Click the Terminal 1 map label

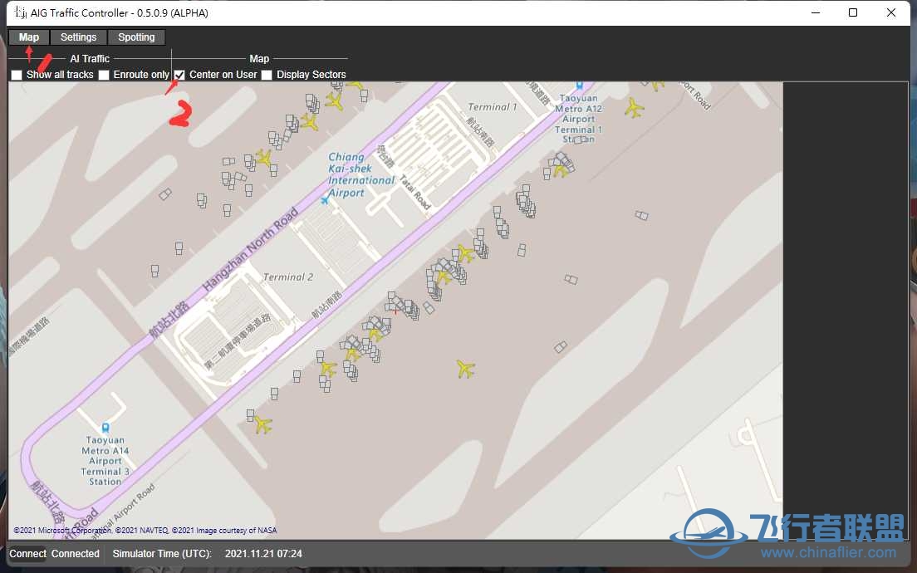click(x=493, y=107)
